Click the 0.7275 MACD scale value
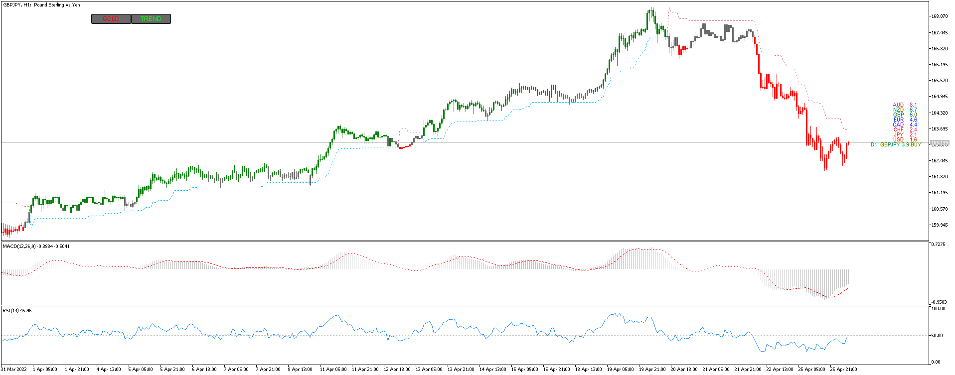Image resolution: width=955 pixels, height=375 pixels. click(939, 245)
